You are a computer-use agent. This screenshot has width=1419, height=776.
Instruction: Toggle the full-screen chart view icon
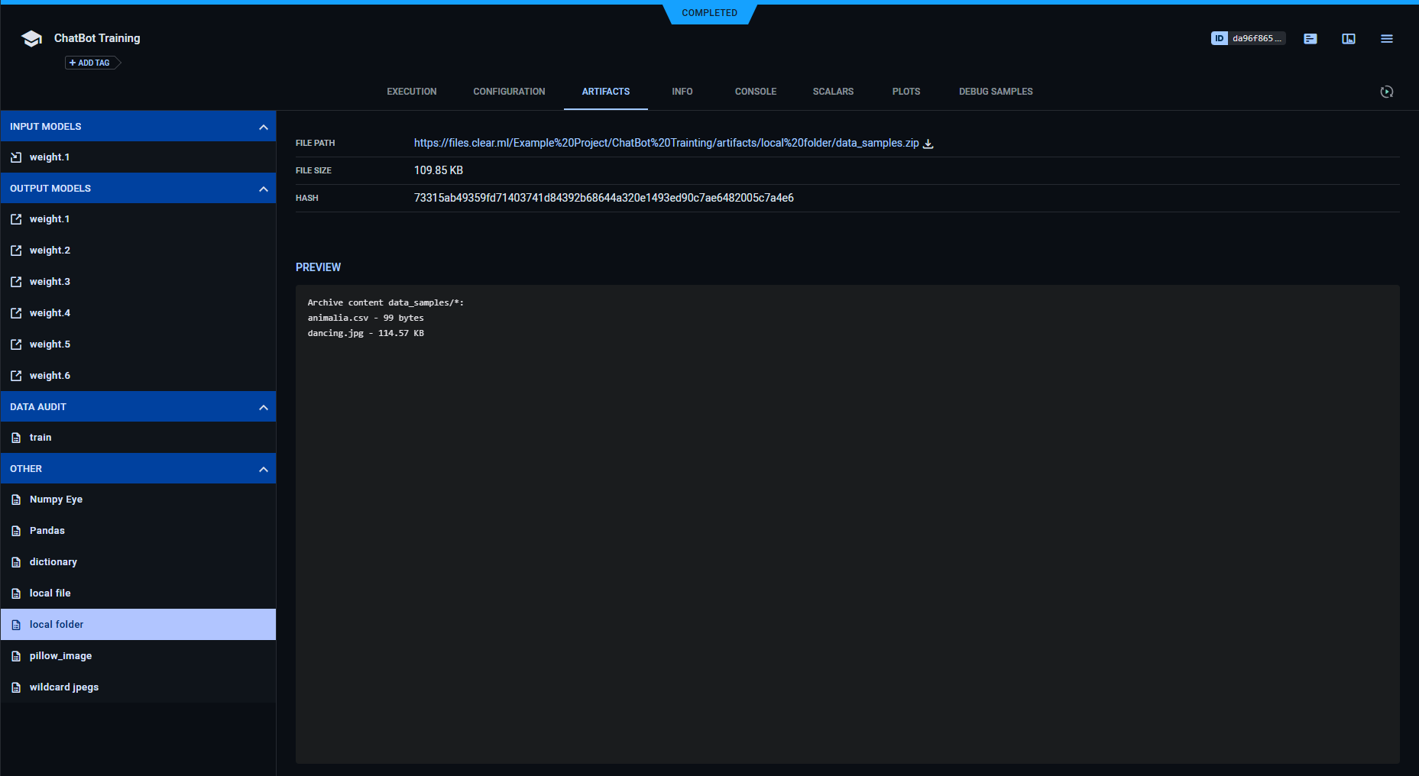coord(1349,39)
